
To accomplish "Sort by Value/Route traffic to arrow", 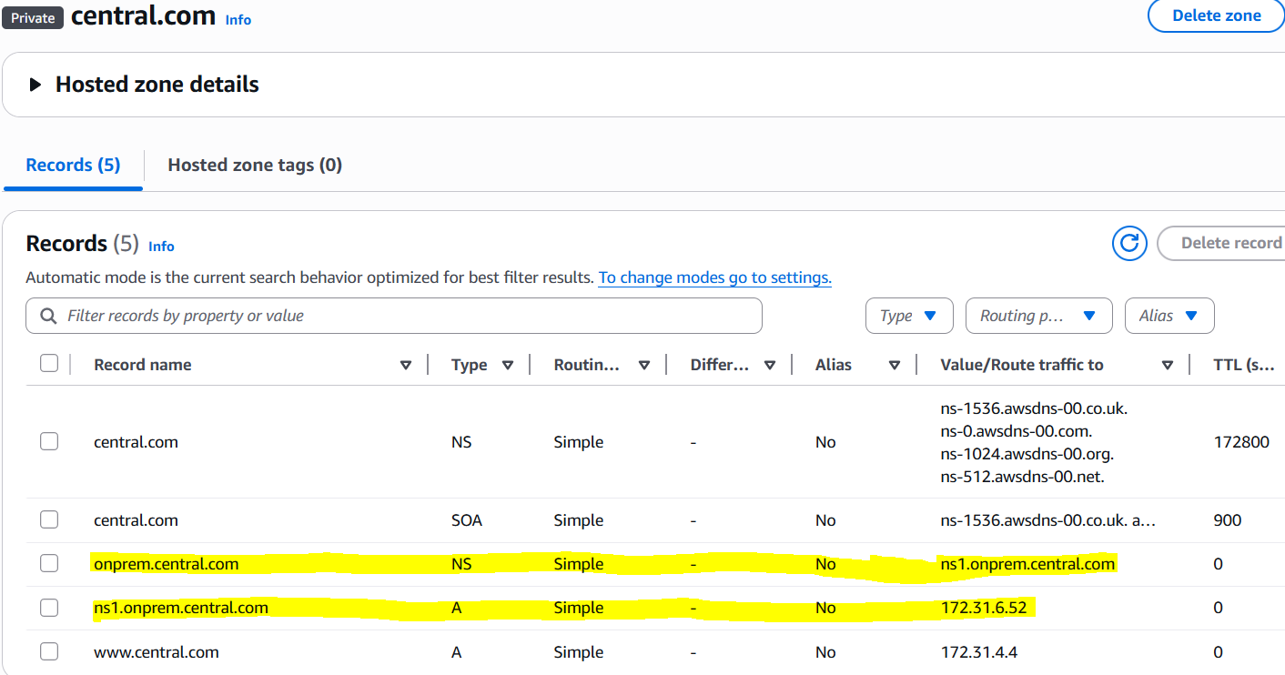I will point(1168,365).
